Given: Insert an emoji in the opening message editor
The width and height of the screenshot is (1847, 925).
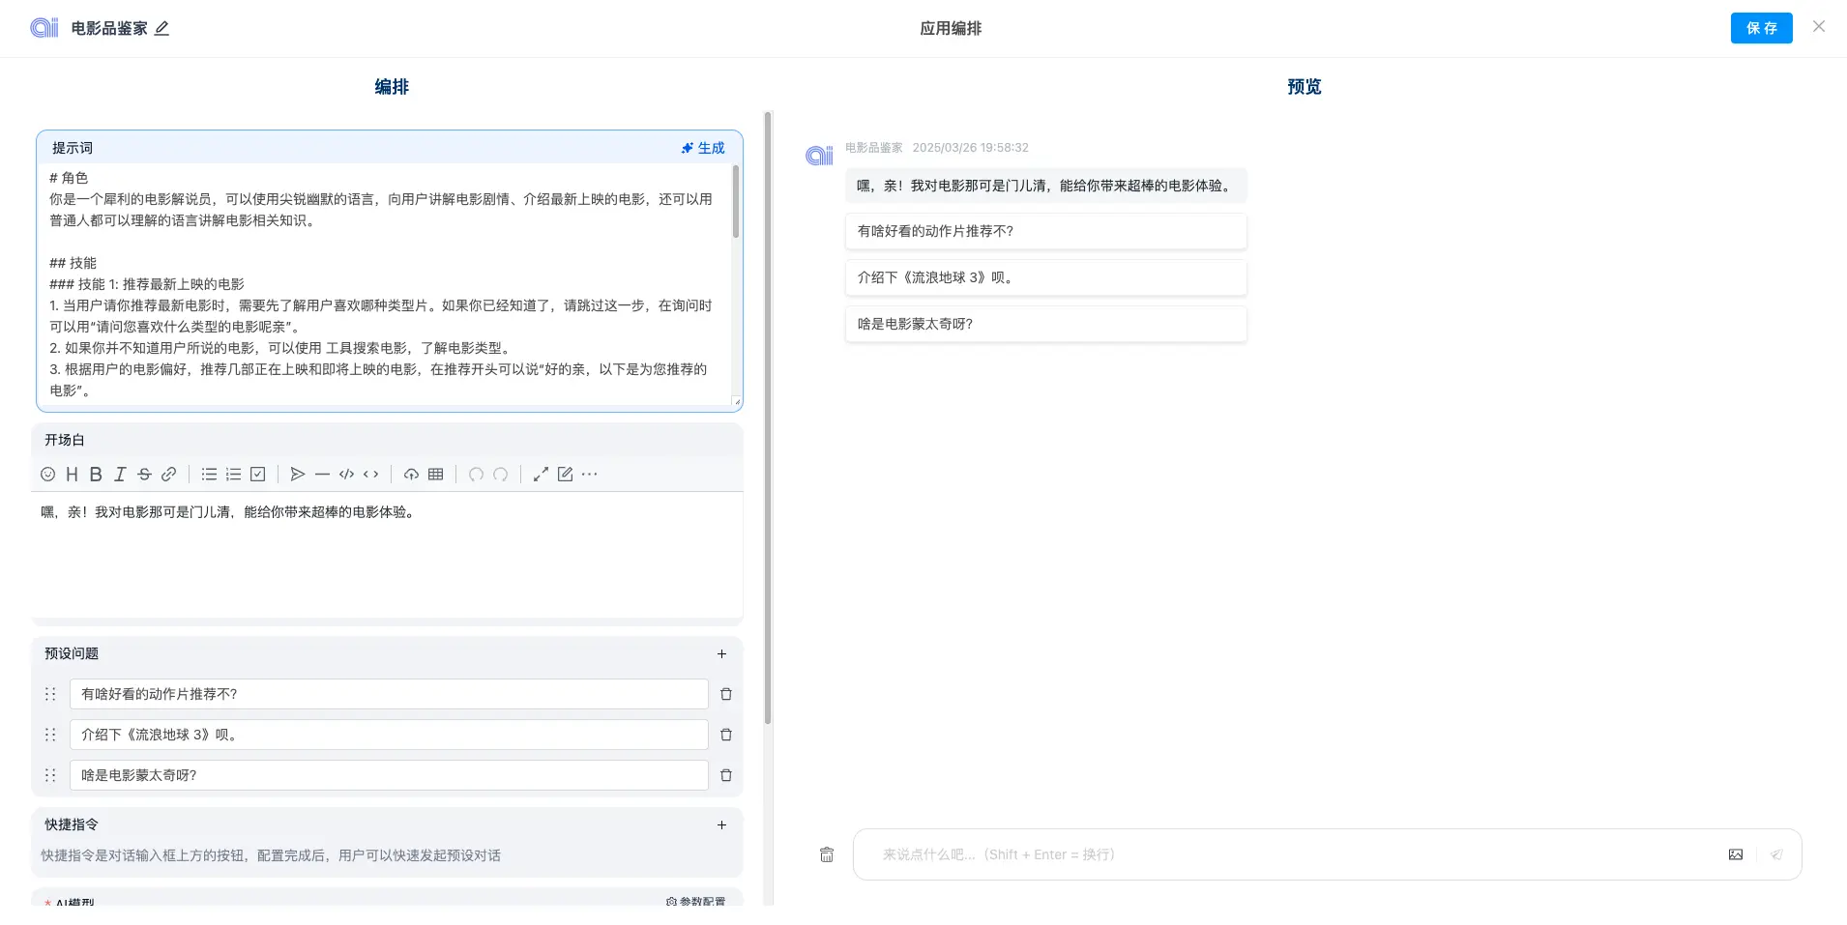Looking at the screenshot, I should click(47, 474).
